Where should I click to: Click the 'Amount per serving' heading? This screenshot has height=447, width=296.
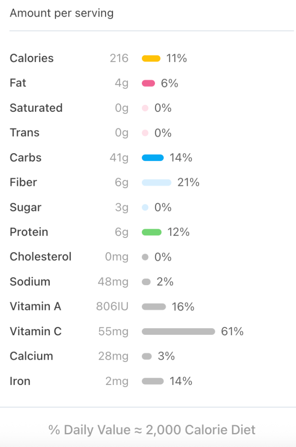pyautogui.click(x=62, y=13)
